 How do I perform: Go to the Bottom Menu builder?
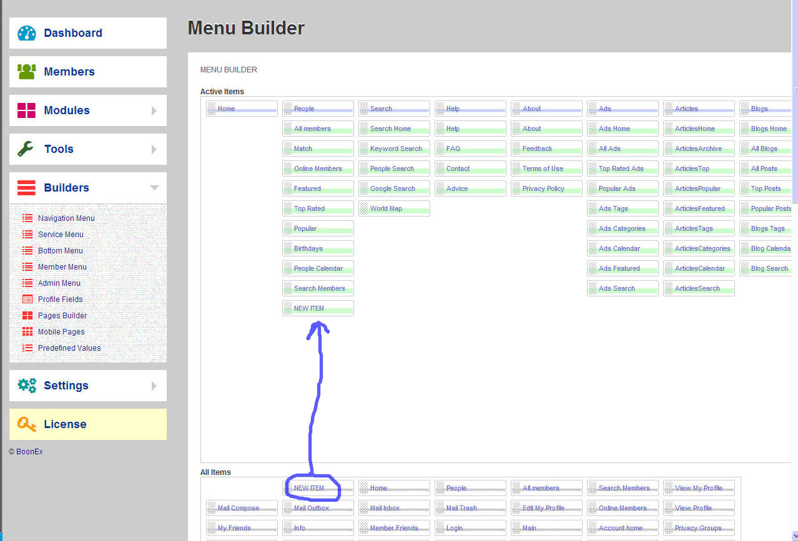pos(60,251)
